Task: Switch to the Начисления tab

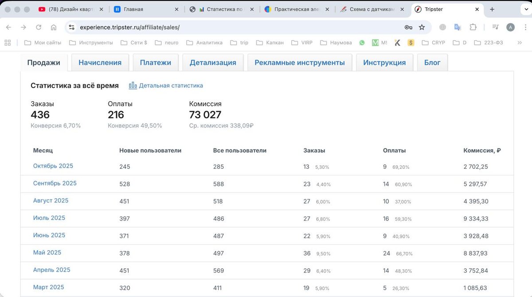Action: coord(100,63)
